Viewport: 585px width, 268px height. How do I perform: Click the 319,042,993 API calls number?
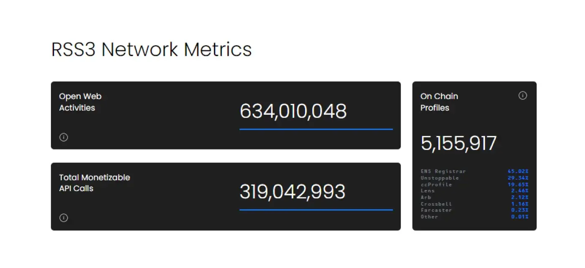pos(292,192)
